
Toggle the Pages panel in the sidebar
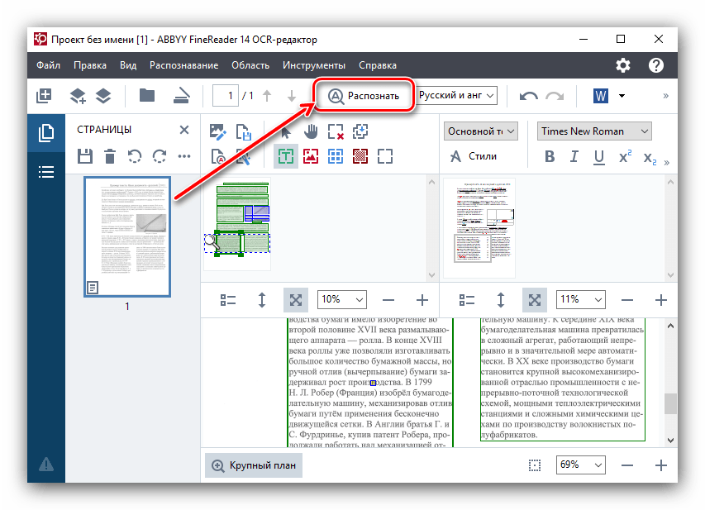point(46,133)
